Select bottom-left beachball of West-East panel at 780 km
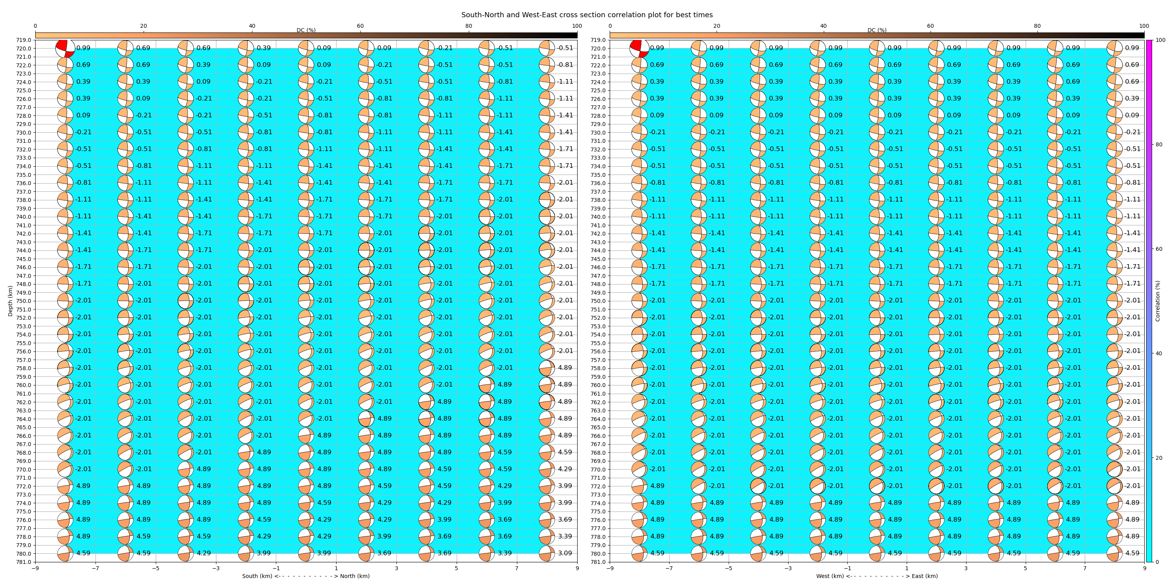Image resolution: width=1174 pixels, height=587 pixels. tap(639, 553)
